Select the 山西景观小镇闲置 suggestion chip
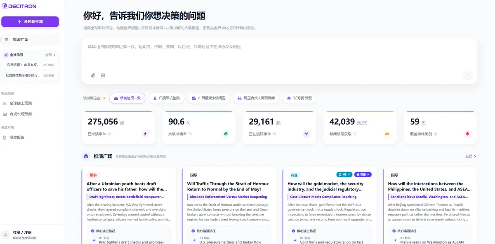The image size is (495, 244). tap(208, 98)
